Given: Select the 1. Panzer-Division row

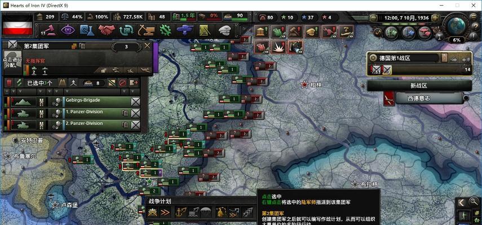Looking at the screenshot, I should tap(72, 114).
